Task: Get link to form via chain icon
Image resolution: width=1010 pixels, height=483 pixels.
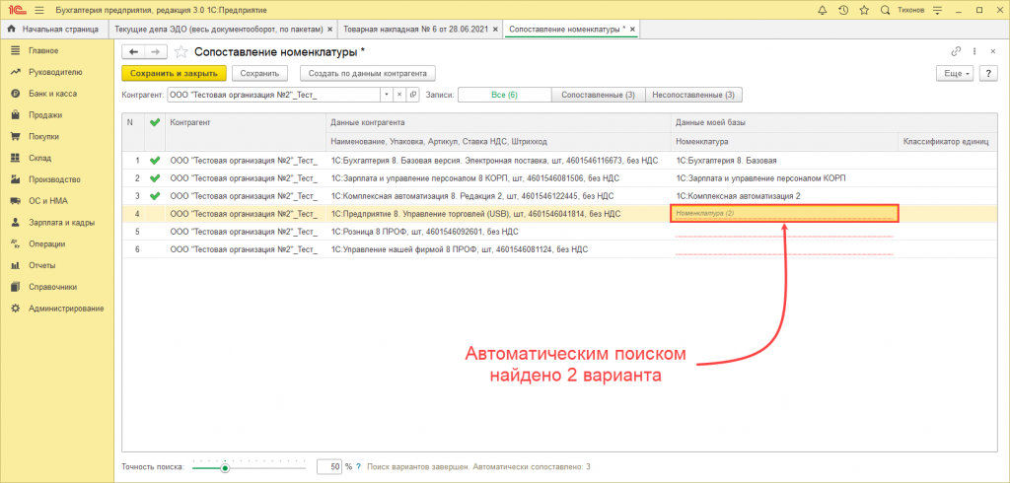Action: [x=956, y=51]
